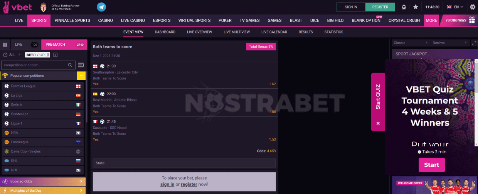This screenshot has height=194, width=478.
Task: Expand Boosted Odds section
Action: 43,181
